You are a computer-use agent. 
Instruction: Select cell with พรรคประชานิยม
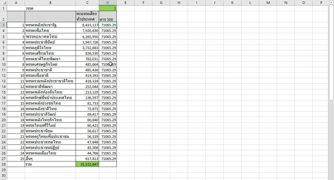point(50,131)
